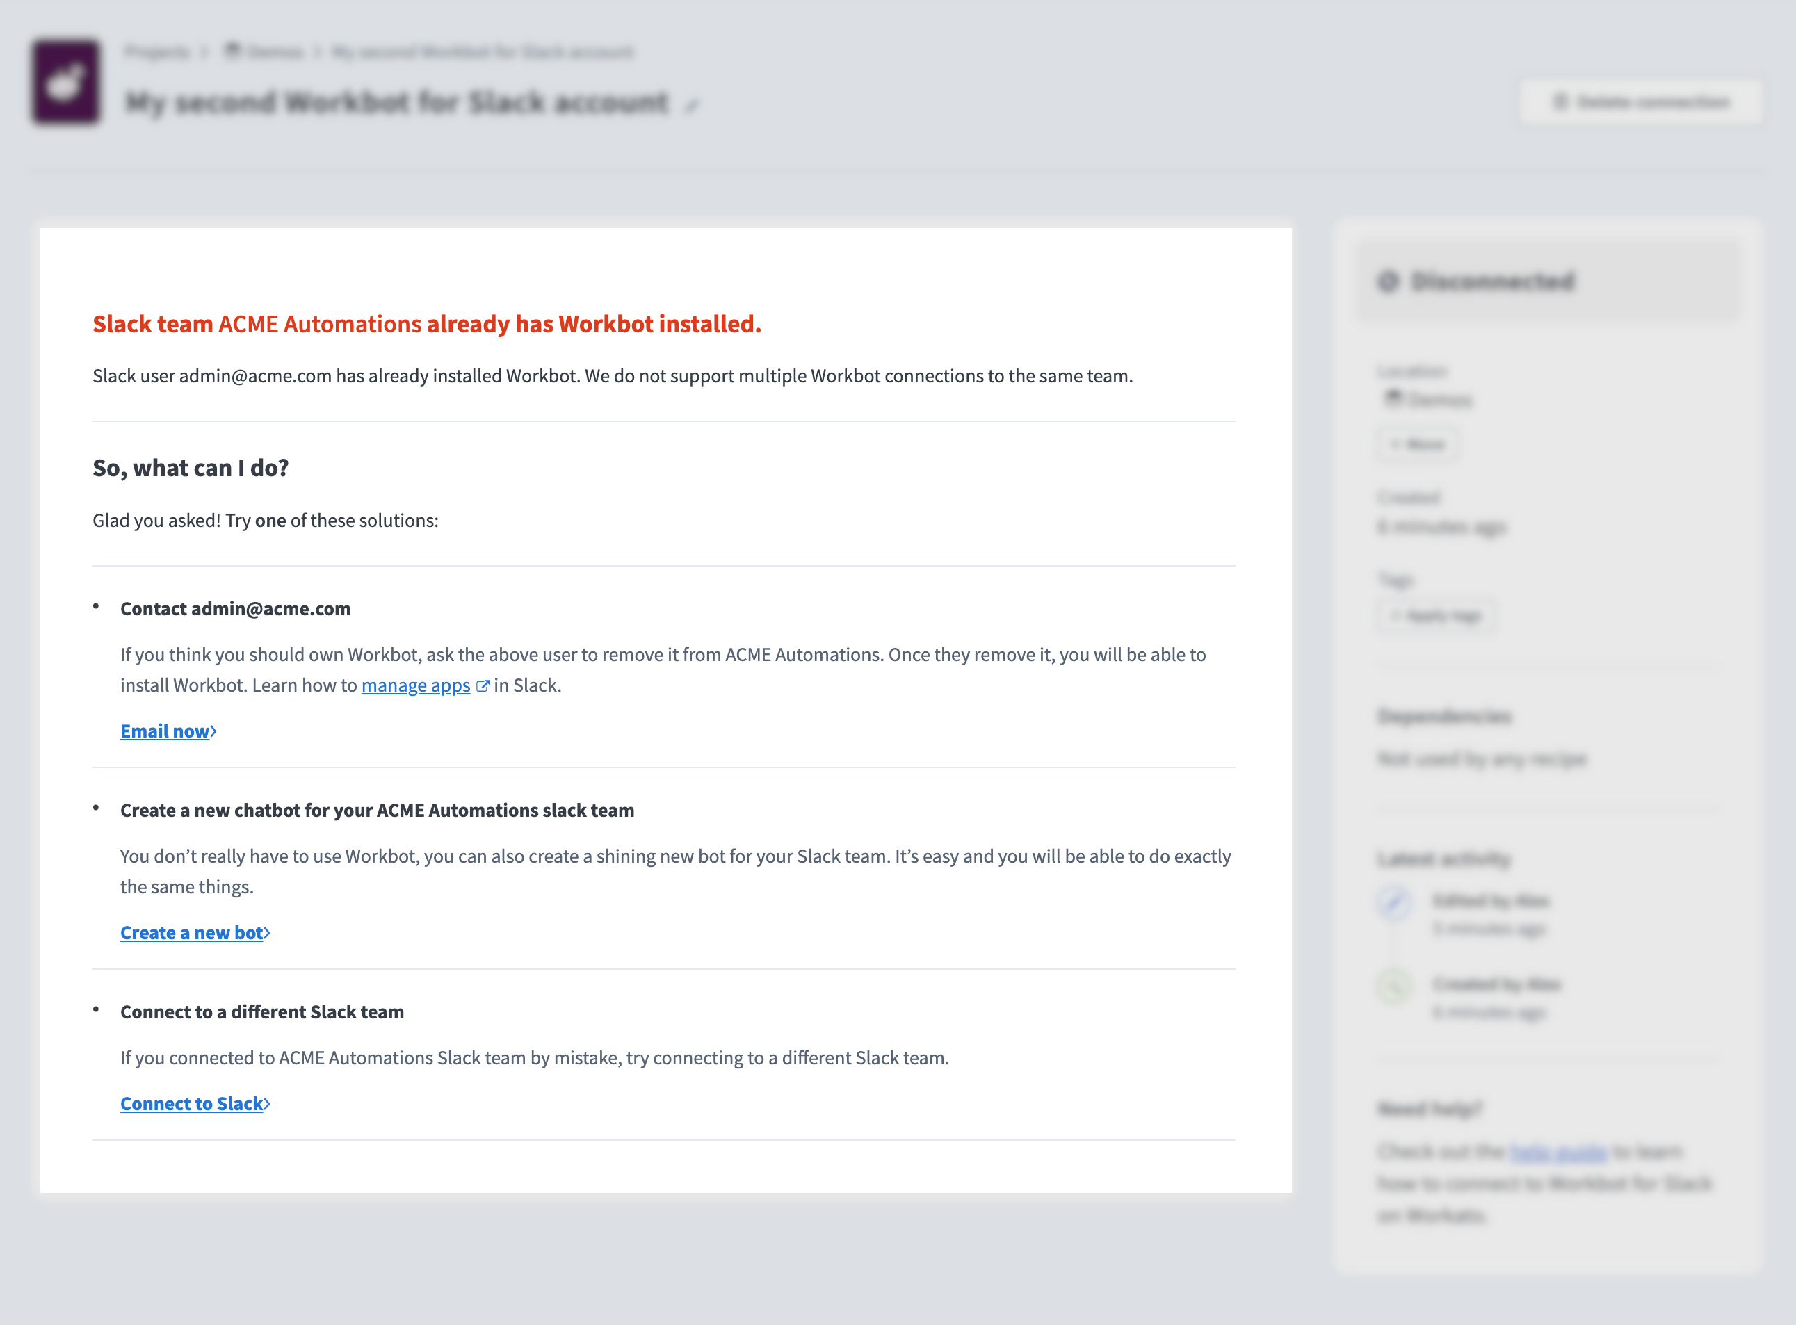This screenshot has width=1796, height=1325.
Task: Navigate to Projects in the breadcrumb
Action: pyautogui.click(x=157, y=51)
